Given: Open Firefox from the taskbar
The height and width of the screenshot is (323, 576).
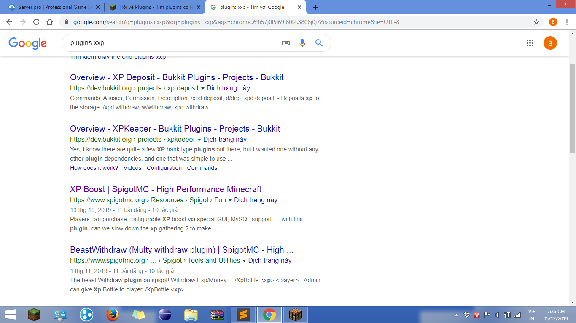Looking at the screenshot, I should click(113, 315).
